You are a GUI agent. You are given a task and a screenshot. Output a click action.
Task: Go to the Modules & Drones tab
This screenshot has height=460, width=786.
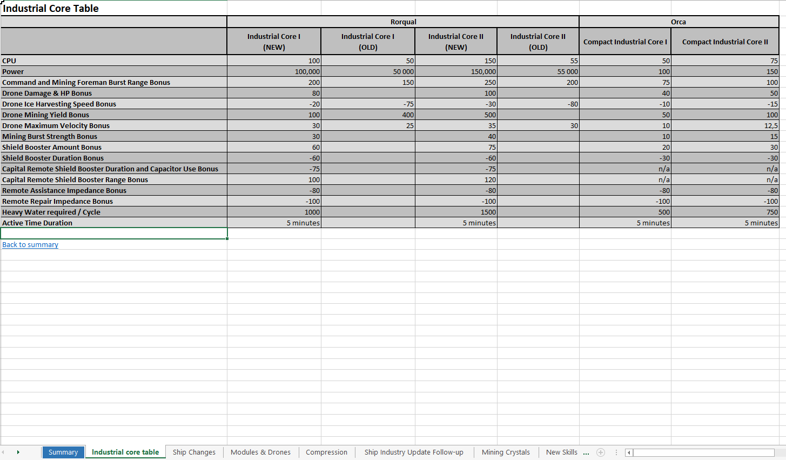pos(260,452)
